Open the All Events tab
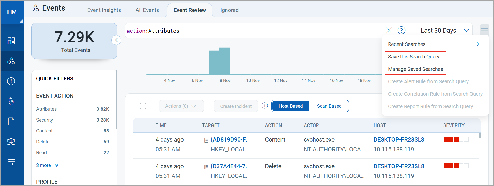The height and width of the screenshot is (186, 494). pos(147,10)
